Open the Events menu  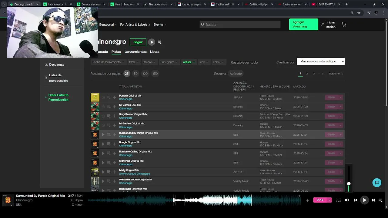(x=159, y=25)
